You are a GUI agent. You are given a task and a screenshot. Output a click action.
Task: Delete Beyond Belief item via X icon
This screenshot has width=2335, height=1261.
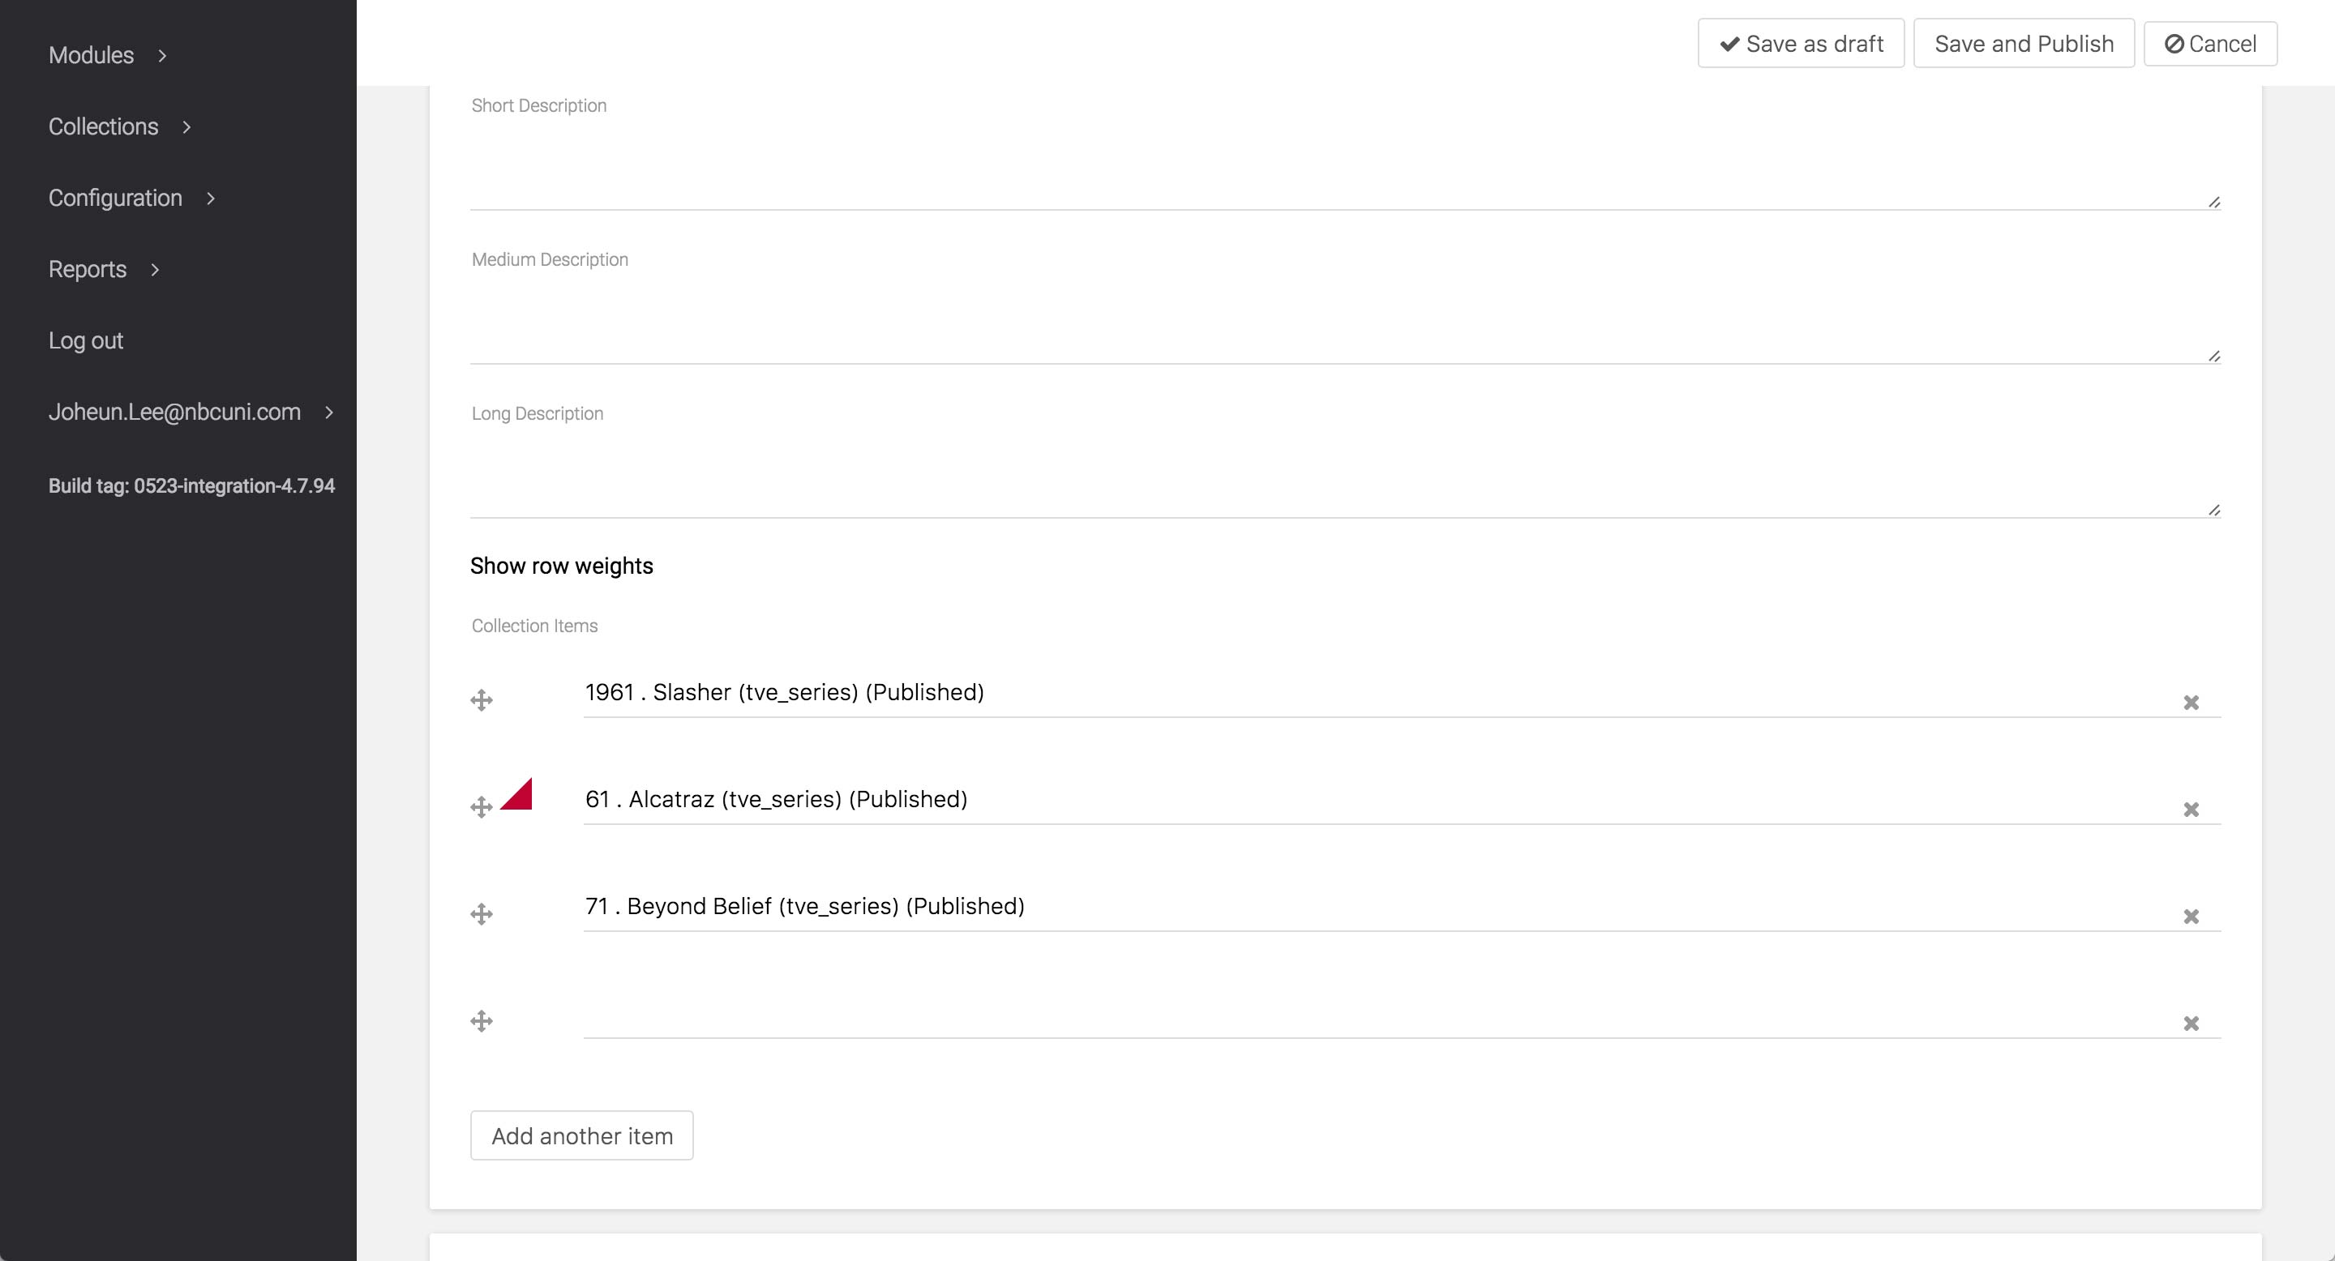pos(2191,917)
